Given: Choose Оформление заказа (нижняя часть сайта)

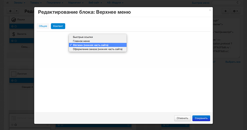Looking at the screenshot, I should 98,49.
